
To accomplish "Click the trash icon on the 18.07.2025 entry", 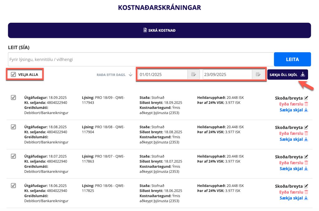I will coord(306,163).
